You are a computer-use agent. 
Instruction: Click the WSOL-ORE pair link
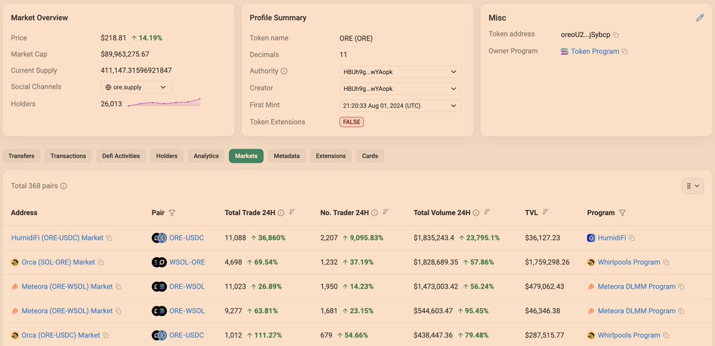point(187,262)
